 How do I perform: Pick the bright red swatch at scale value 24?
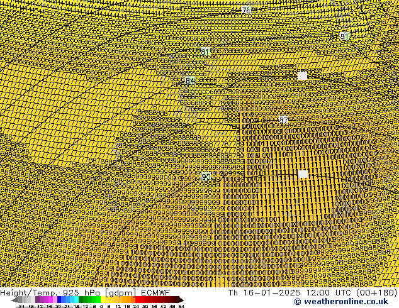(x=137, y=300)
